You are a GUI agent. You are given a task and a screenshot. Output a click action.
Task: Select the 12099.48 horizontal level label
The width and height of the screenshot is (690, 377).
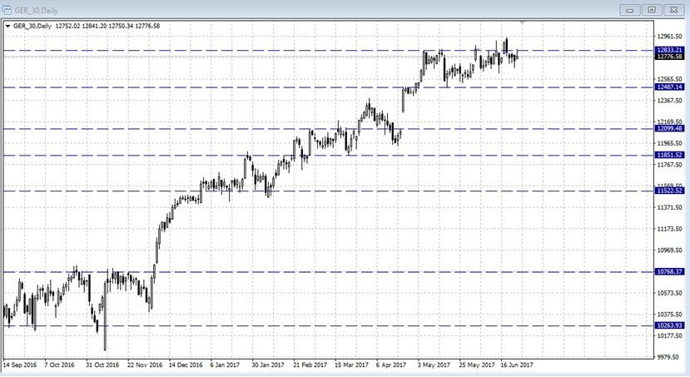coord(670,129)
